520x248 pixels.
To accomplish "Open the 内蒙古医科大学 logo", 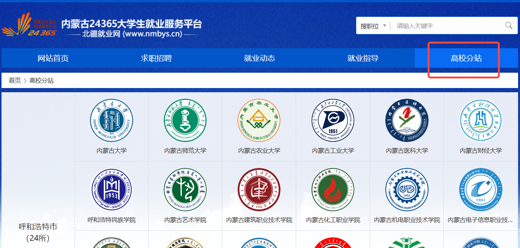I will pos(406,120).
